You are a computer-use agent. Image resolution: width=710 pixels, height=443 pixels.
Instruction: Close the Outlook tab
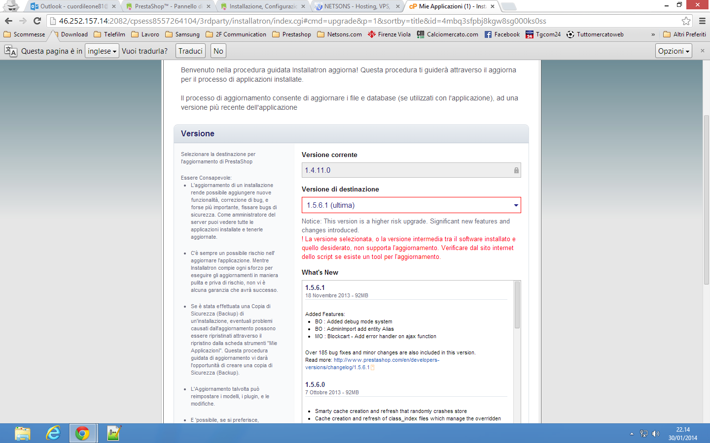coord(114,6)
